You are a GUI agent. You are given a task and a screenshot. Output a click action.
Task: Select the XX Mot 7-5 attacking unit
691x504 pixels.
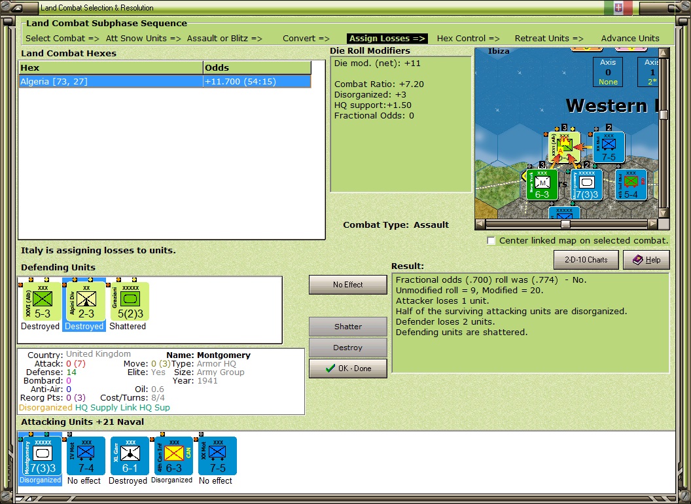tap(217, 456)
